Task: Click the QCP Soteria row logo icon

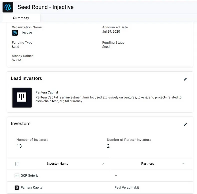Action: point(17,176)
